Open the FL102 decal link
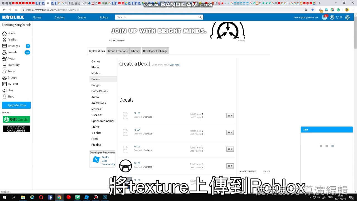357x201 pixels. 137,163
